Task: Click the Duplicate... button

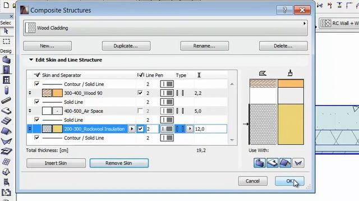Action: (x=126, y=46)
